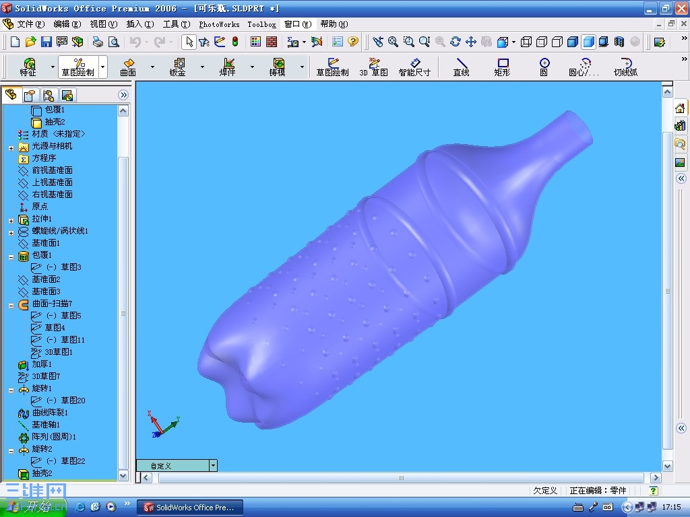Collapse the 旋转1 feature node
Viewport: 690px width, 517px height.
(11, 390)
